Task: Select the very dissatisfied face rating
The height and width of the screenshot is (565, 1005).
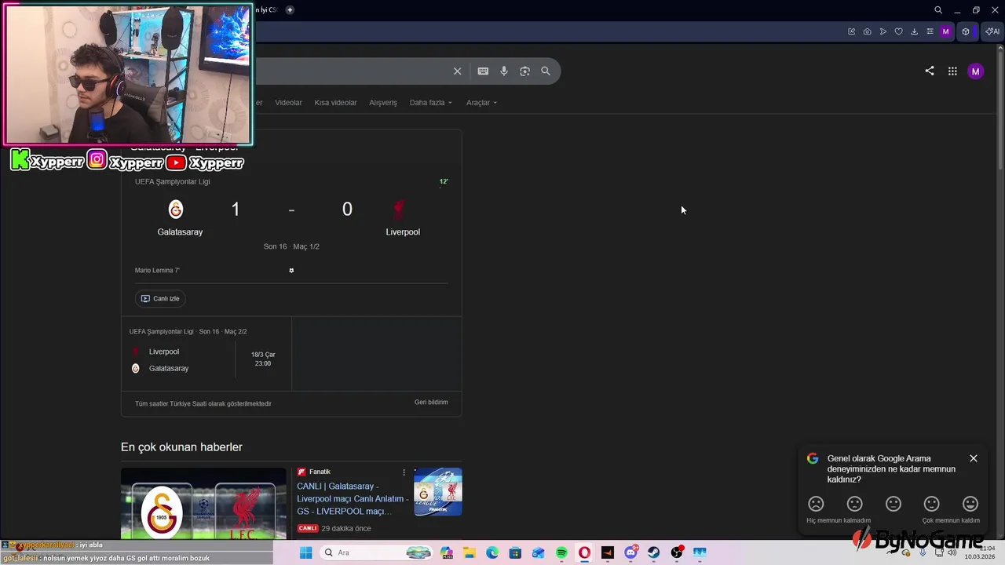Action: coord(816,504)
